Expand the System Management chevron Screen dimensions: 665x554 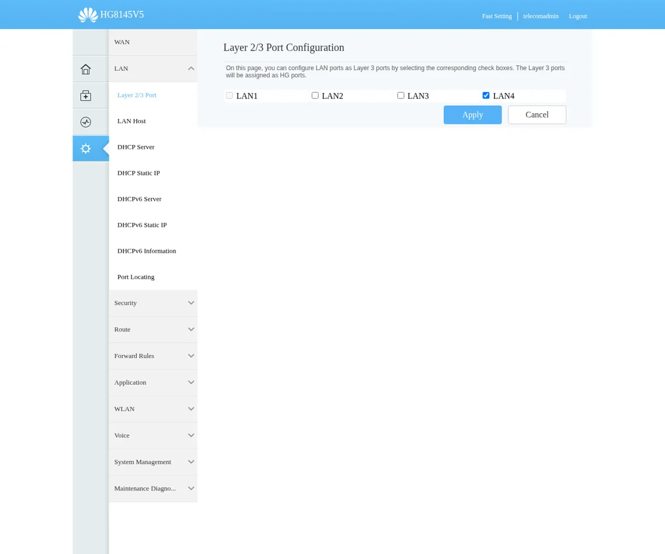coord(191,462)
